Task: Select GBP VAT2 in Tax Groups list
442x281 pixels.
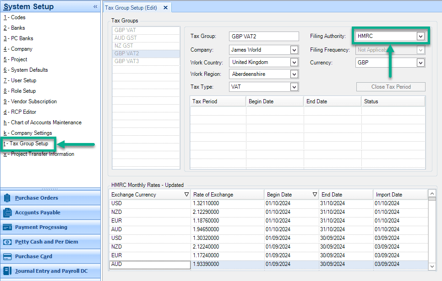Action: (x=146, y=53)
